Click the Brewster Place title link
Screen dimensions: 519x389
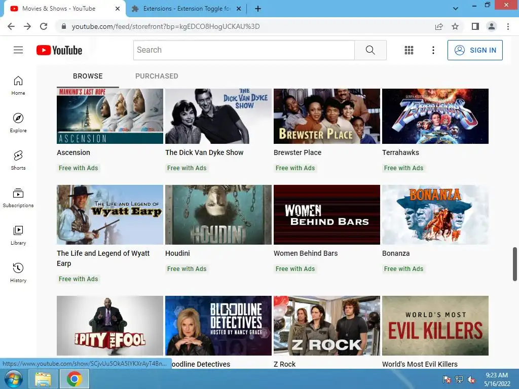(x=298, y=152)
